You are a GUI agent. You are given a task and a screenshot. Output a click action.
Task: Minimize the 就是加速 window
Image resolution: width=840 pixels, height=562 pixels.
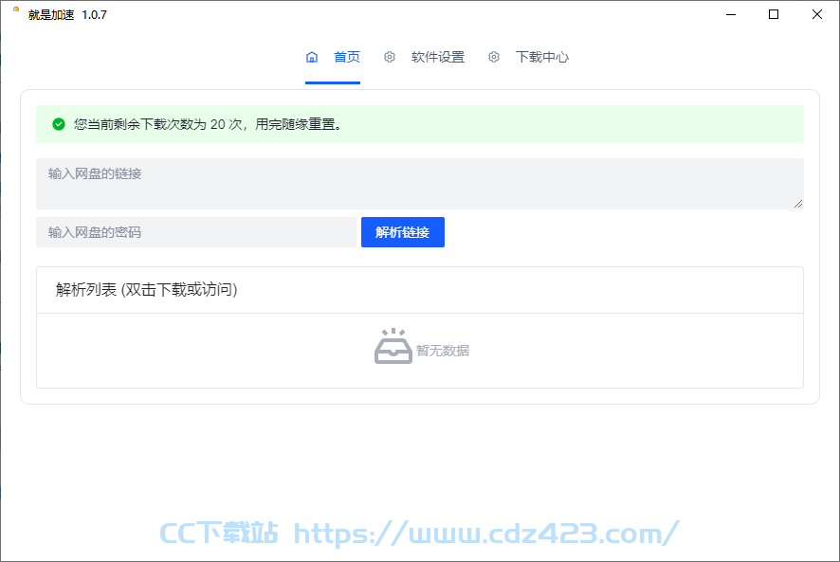pos(731,14)
